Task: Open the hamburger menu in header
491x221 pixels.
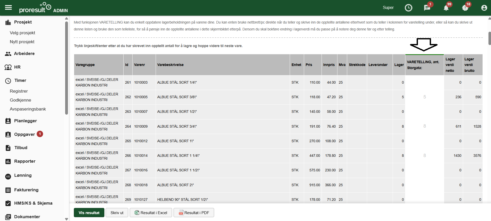Action: pyautogui.click(x=8, y=7)
